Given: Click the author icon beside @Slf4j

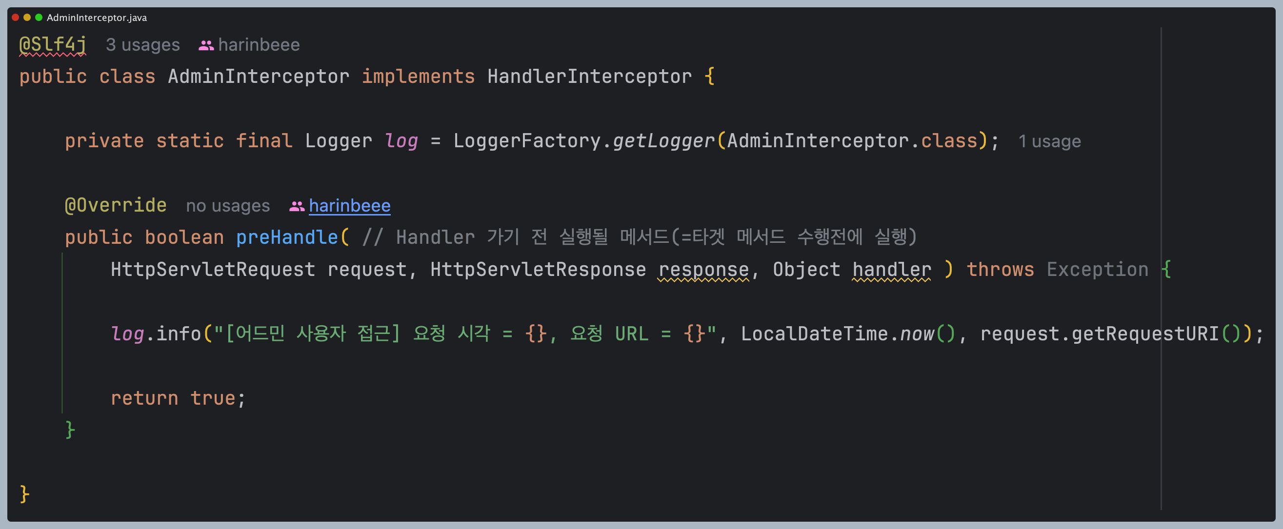Looking at the screenshot, I should 206,45.
